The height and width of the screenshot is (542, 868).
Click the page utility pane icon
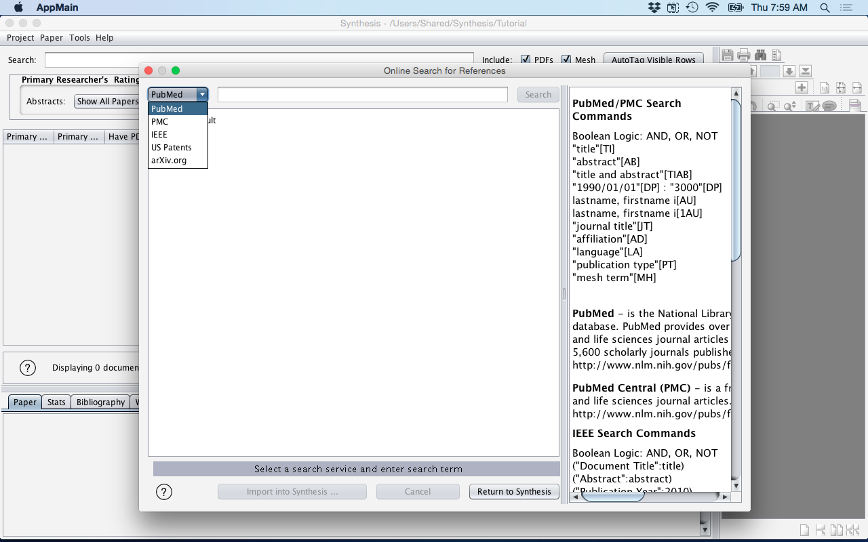[x=776, y=55]
